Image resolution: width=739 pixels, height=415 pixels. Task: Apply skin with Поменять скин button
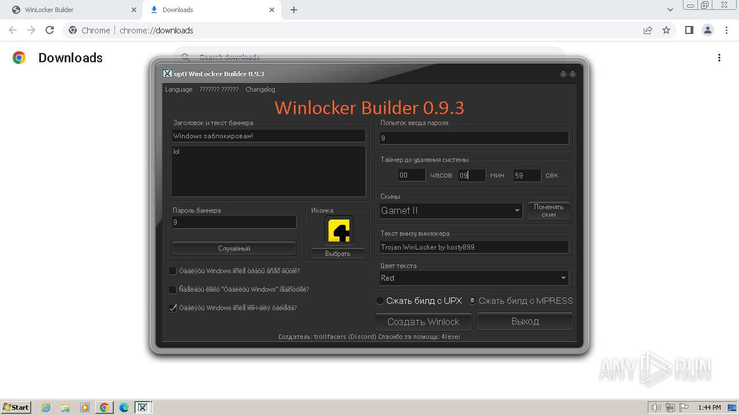coord(548,211)
